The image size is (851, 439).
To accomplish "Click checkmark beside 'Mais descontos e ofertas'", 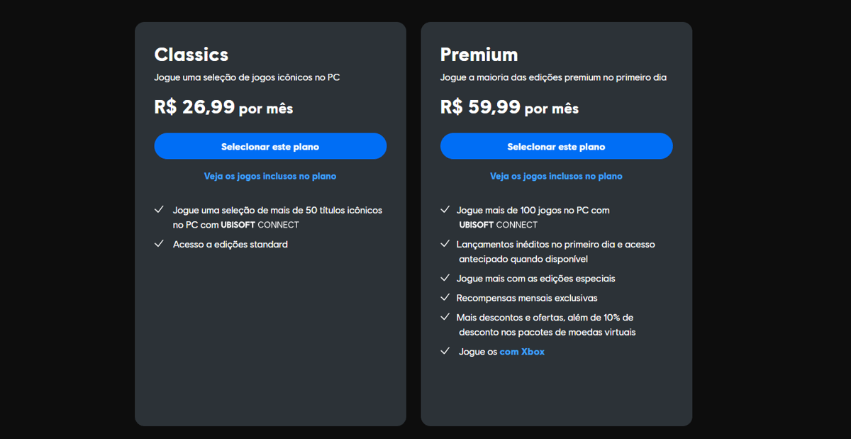I will pyautogui.click(x=445, y=317).
